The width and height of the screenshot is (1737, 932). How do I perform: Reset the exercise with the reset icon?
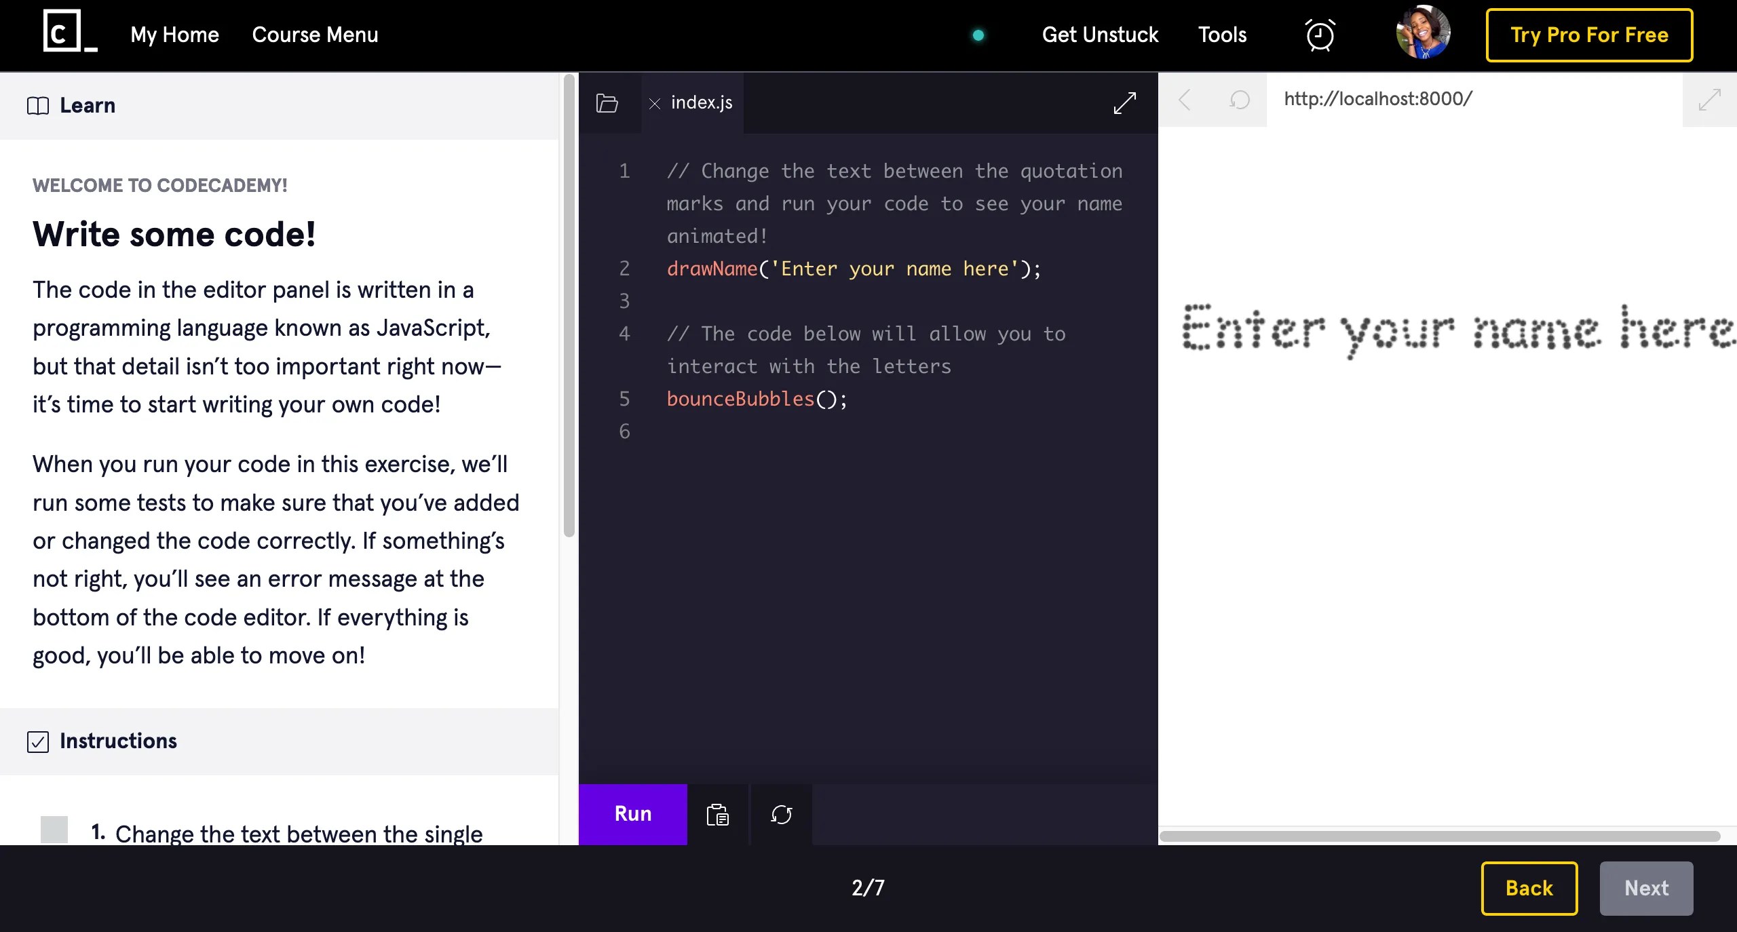tap(780, 815)
